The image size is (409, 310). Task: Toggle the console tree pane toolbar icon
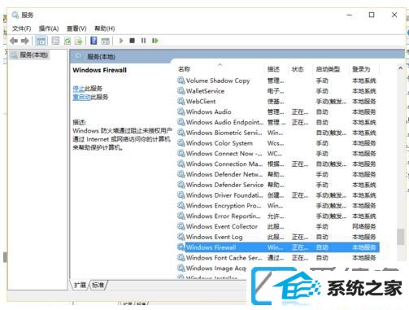[41, 41]
